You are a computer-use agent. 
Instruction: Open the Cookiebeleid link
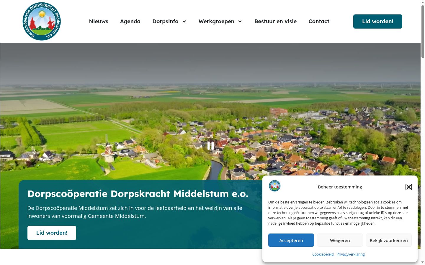[x=323, y=254]
